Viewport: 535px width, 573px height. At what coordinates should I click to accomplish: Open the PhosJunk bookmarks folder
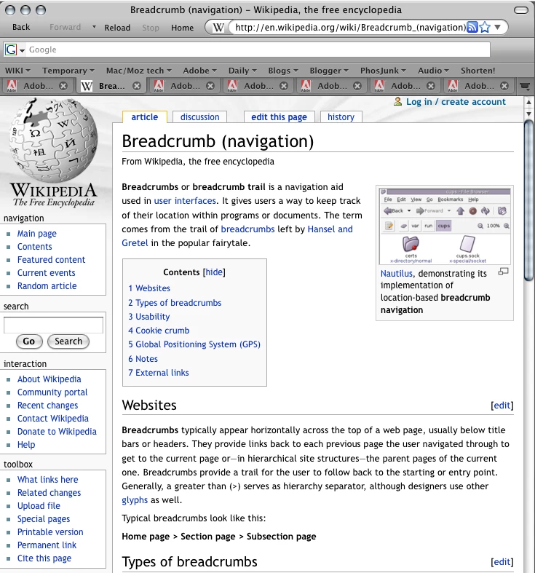(383, 71)
